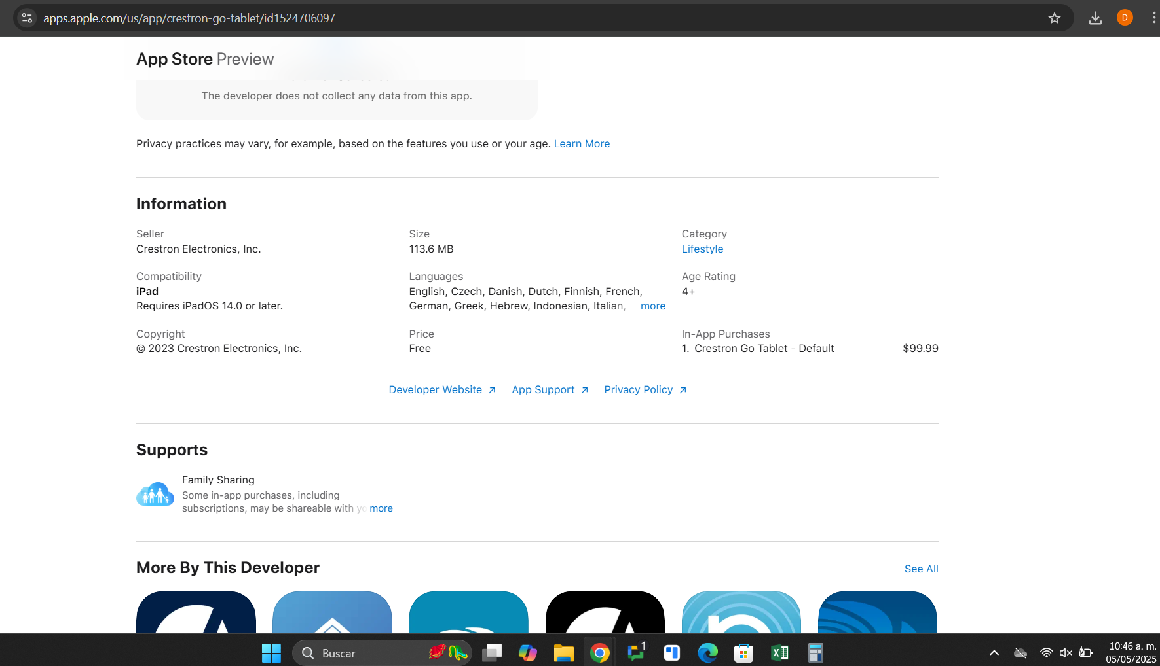The width and height of the screenshot is (1160, 666).
Task: Select the 113.6 MB size value
Action: coord(431,249)
